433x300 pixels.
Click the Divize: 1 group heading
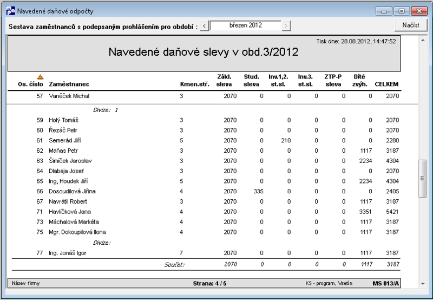(x=106, y=110)
